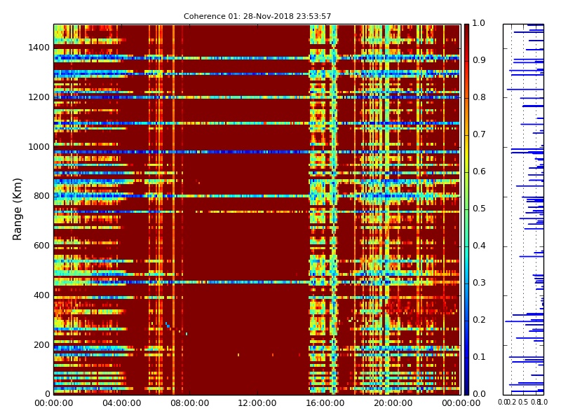Click the 08:00:00 time tick label
The height and width of the screenshot is (420, 561).
189,403
